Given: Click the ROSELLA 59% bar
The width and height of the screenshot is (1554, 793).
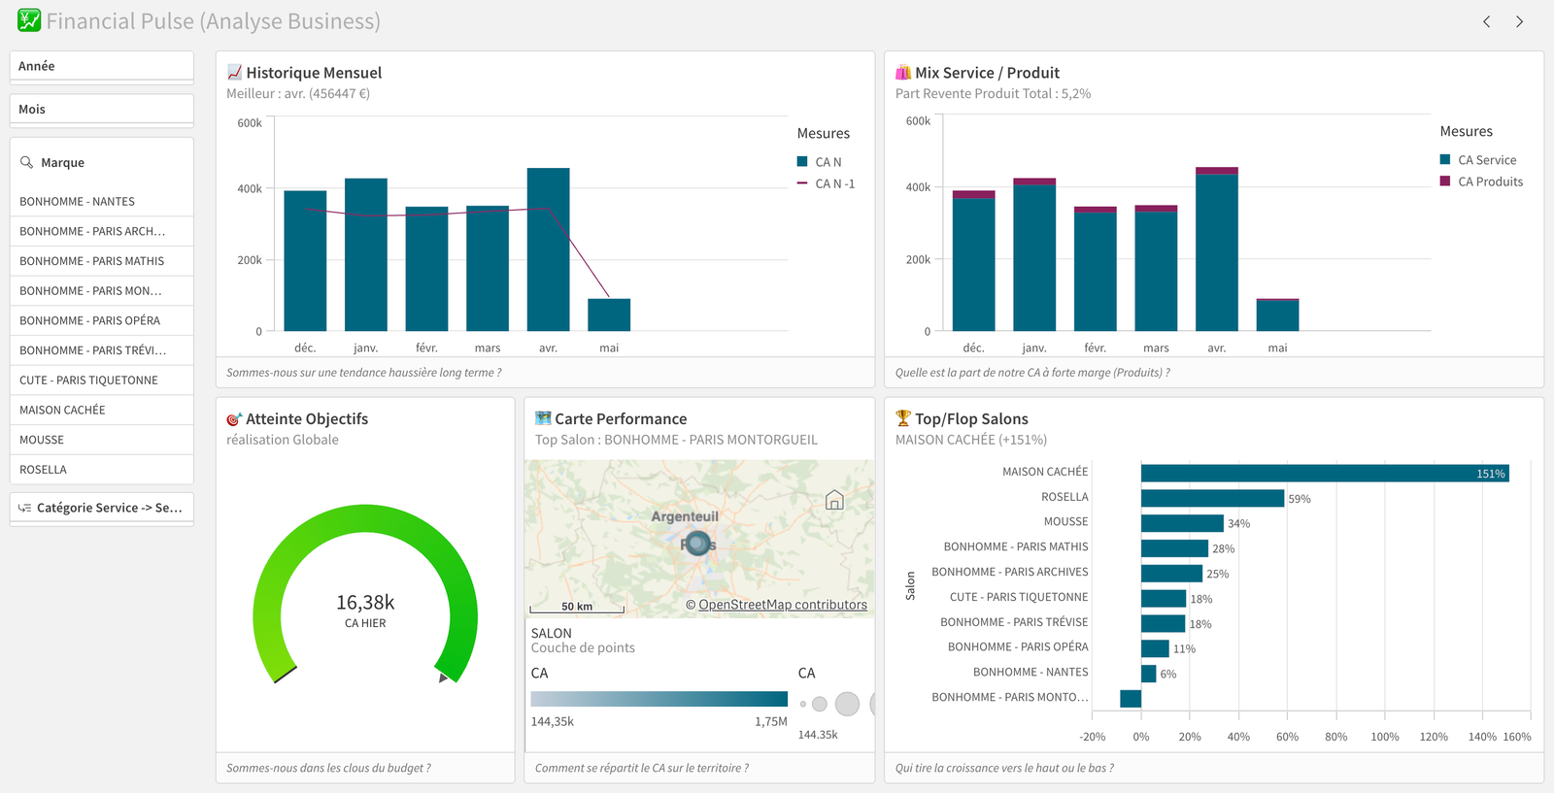Looking at the screenshot, I should tap(1213, 498).
